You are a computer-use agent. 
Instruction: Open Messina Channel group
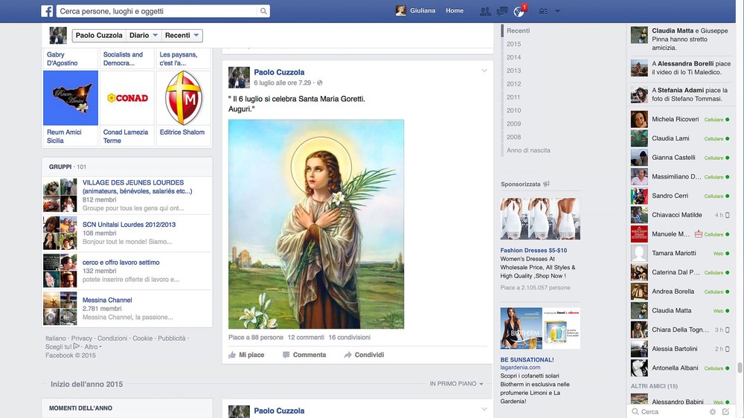(107, 300)
